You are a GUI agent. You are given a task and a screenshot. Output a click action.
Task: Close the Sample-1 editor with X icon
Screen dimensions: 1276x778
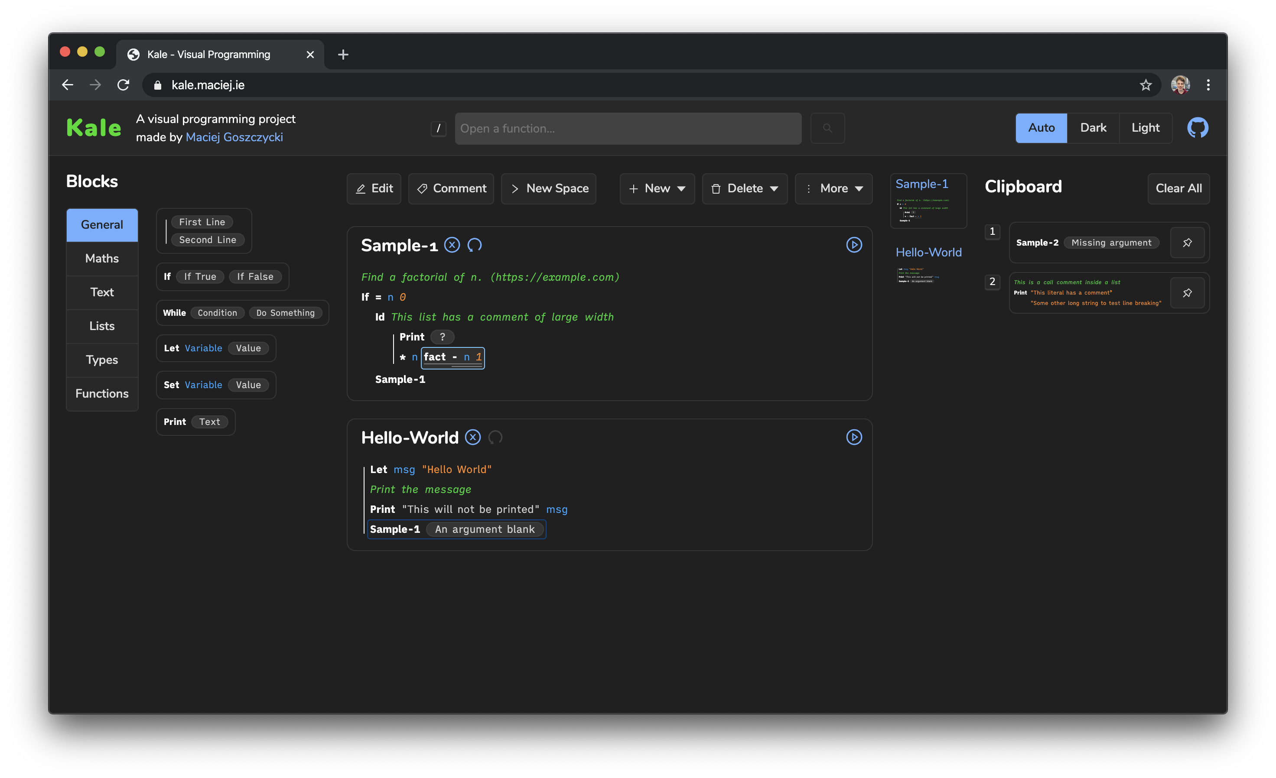point(452,245)
